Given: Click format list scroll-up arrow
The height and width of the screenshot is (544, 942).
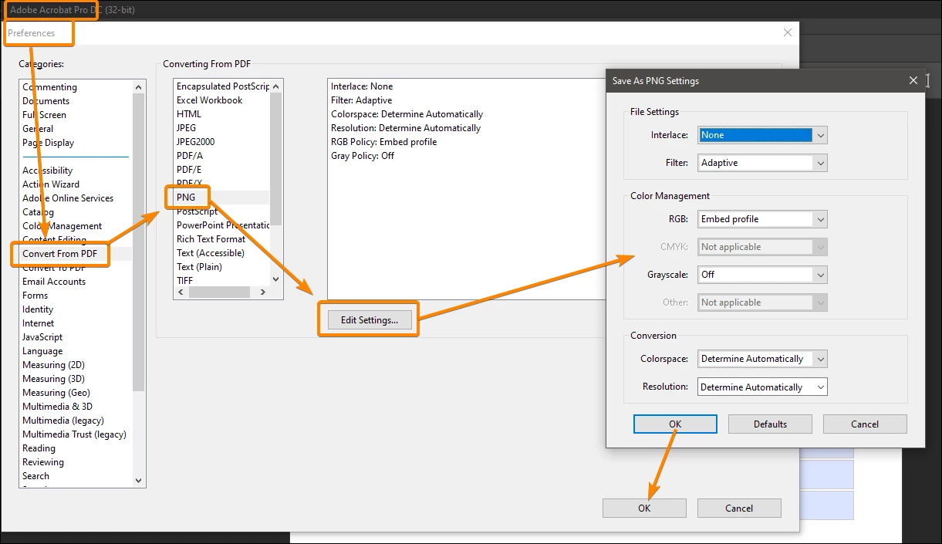Looking at the screenshot, I should click(x=276, y=86).
